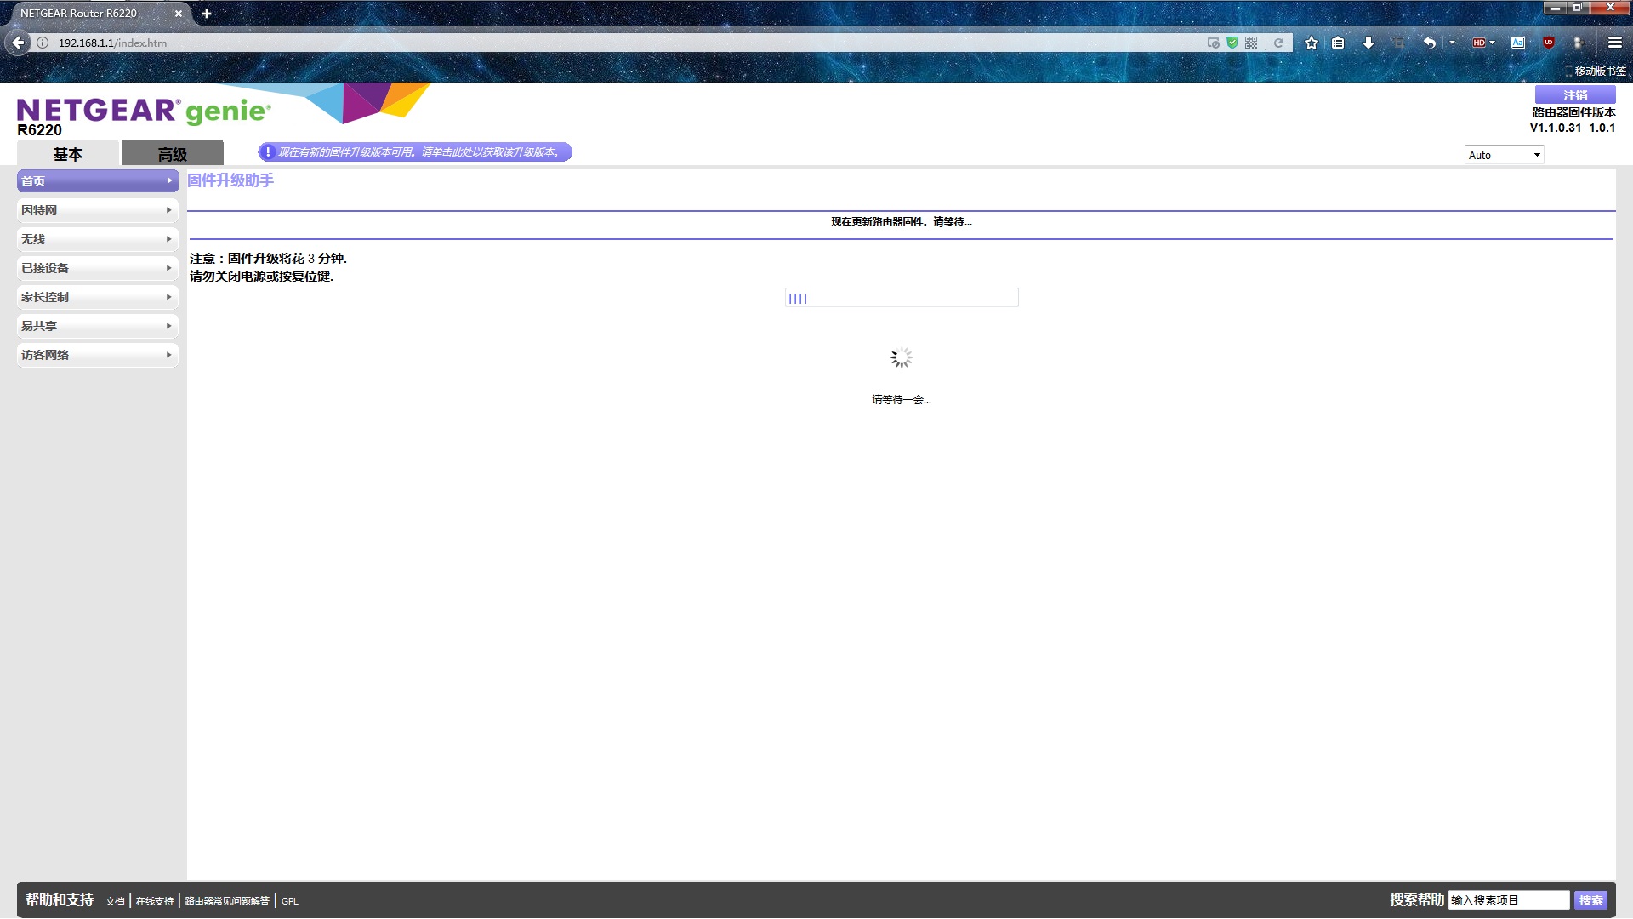
Task: Open the 移动版书签 mobile bookmarks folder
Action: click(x=1596, y=71)
